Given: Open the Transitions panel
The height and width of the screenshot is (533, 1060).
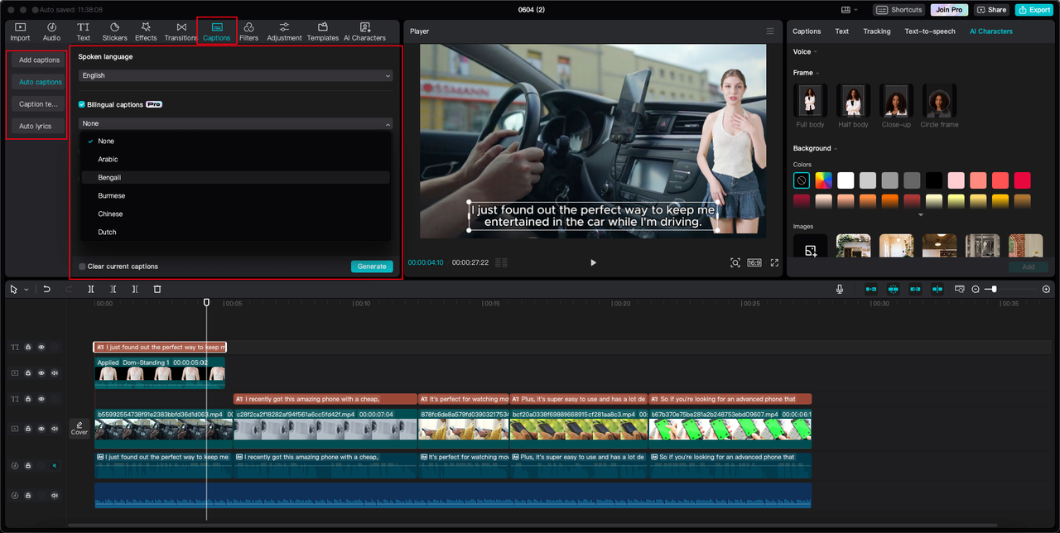Looking at the screenshot, I should coord(181,31).
